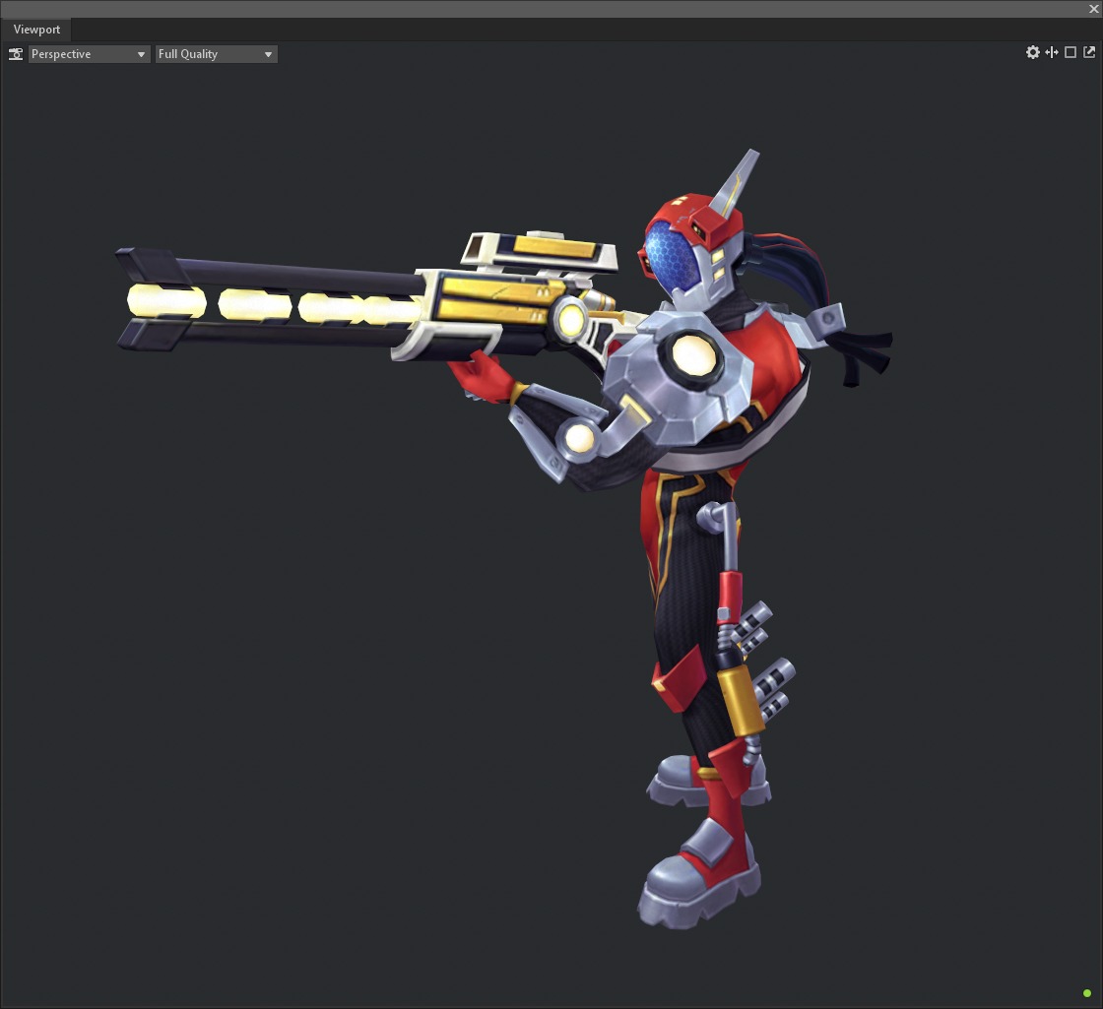Viewport: 1103px width, 1009px height.
Task: Open the Perspective camera dropdown
Action: point(89,54)
